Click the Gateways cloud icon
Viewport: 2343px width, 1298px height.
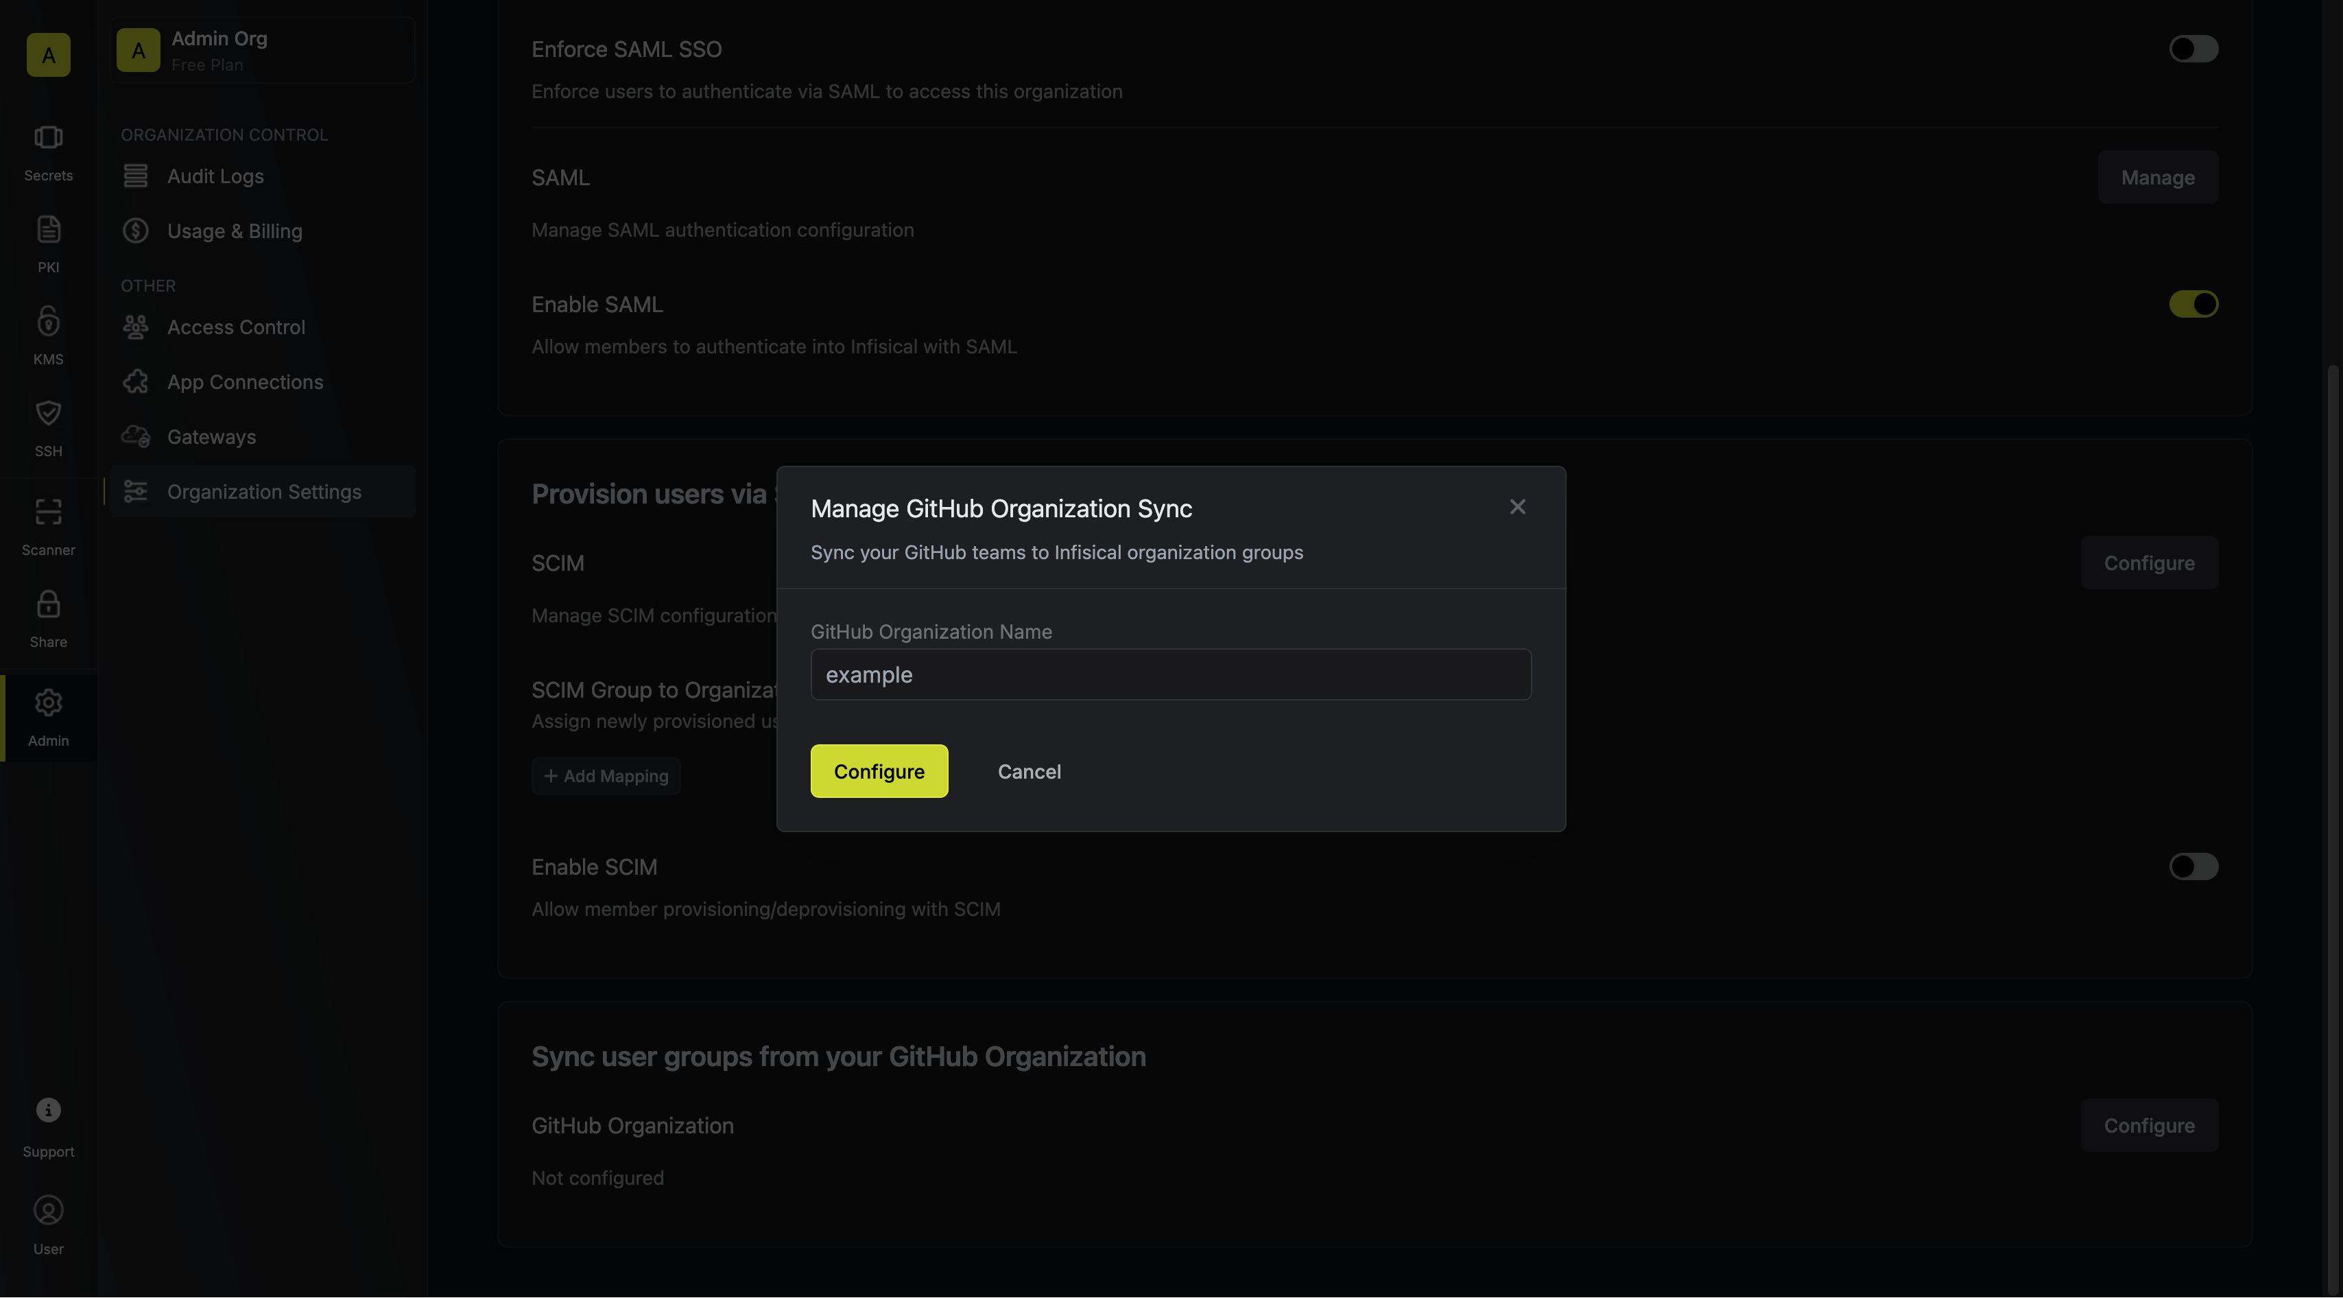click(136, 436)
